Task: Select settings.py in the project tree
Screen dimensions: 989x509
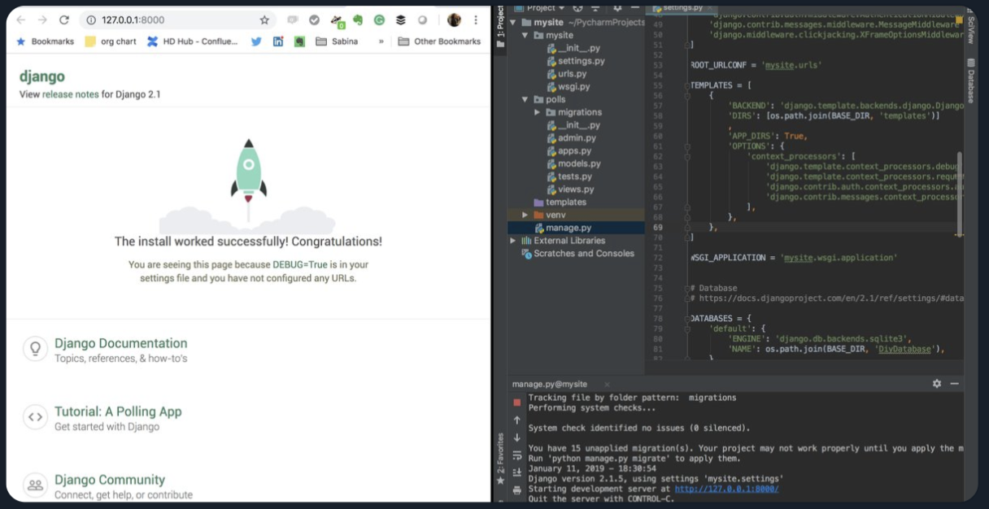Action: coord(575,61)
